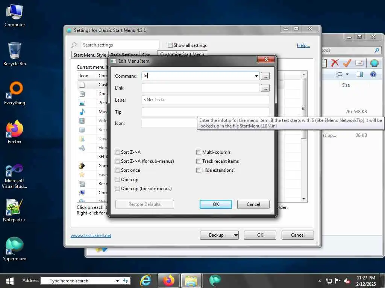Image resolution: width=385 pixels, height=288 pixels.
Task: Click the orange checkmark icon in Explorer toolbar
Action: [347, 63]
